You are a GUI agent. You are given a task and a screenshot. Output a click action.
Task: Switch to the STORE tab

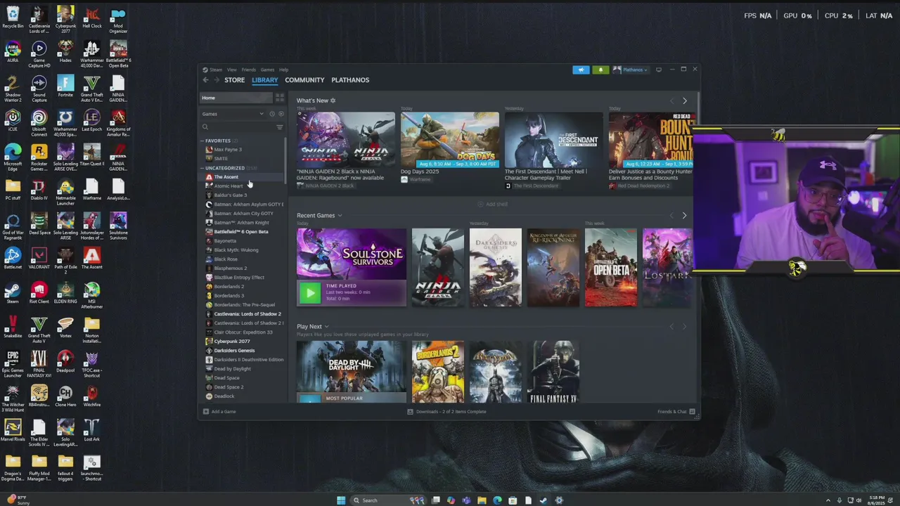234,80
